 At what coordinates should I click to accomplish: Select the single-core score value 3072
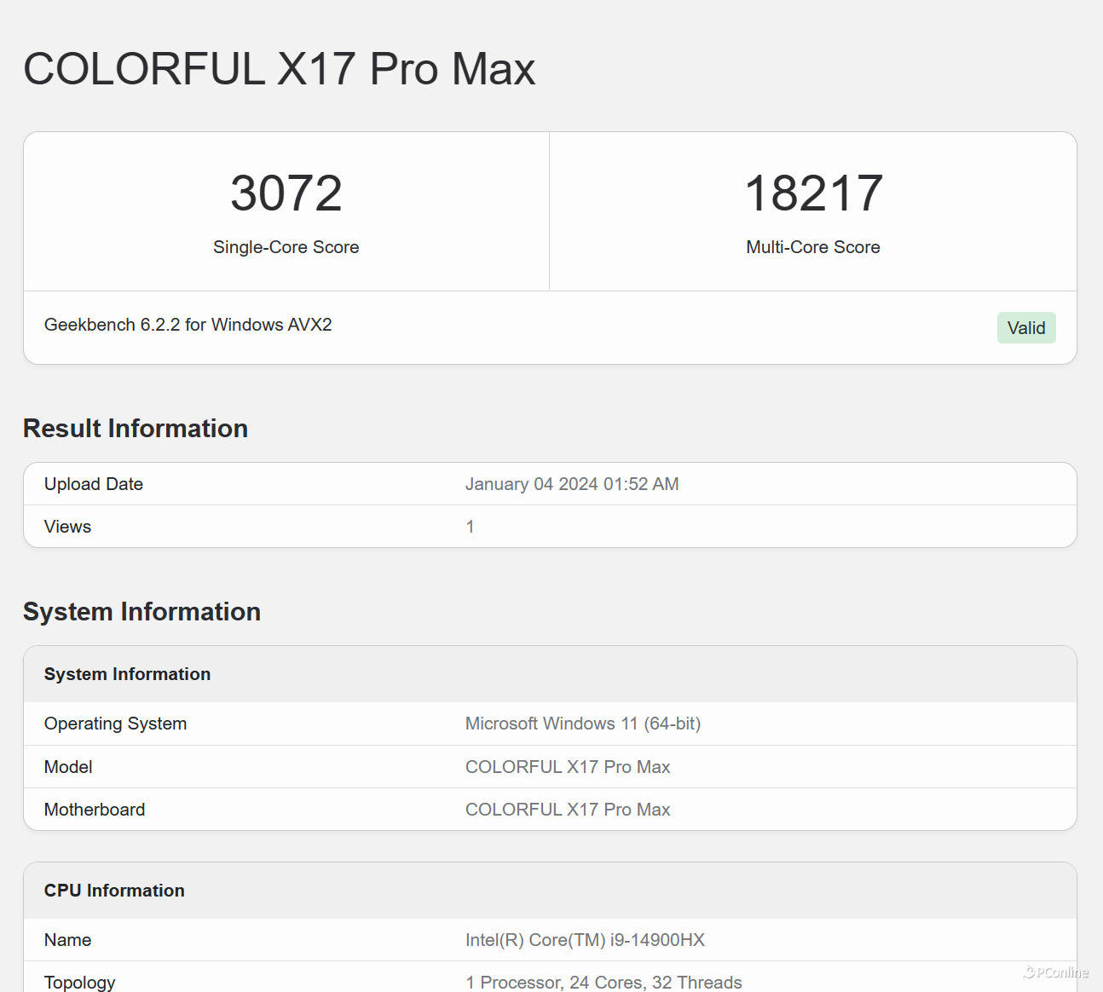286,193
